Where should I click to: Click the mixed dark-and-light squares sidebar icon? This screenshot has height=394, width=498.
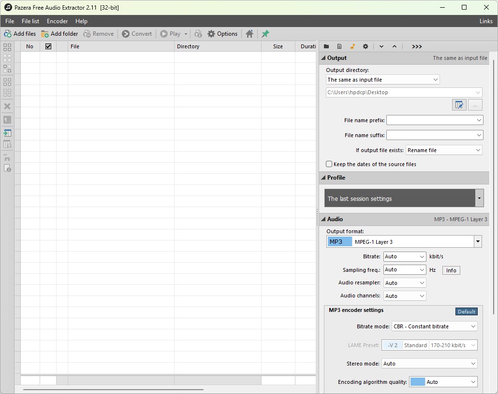(7, 69)
